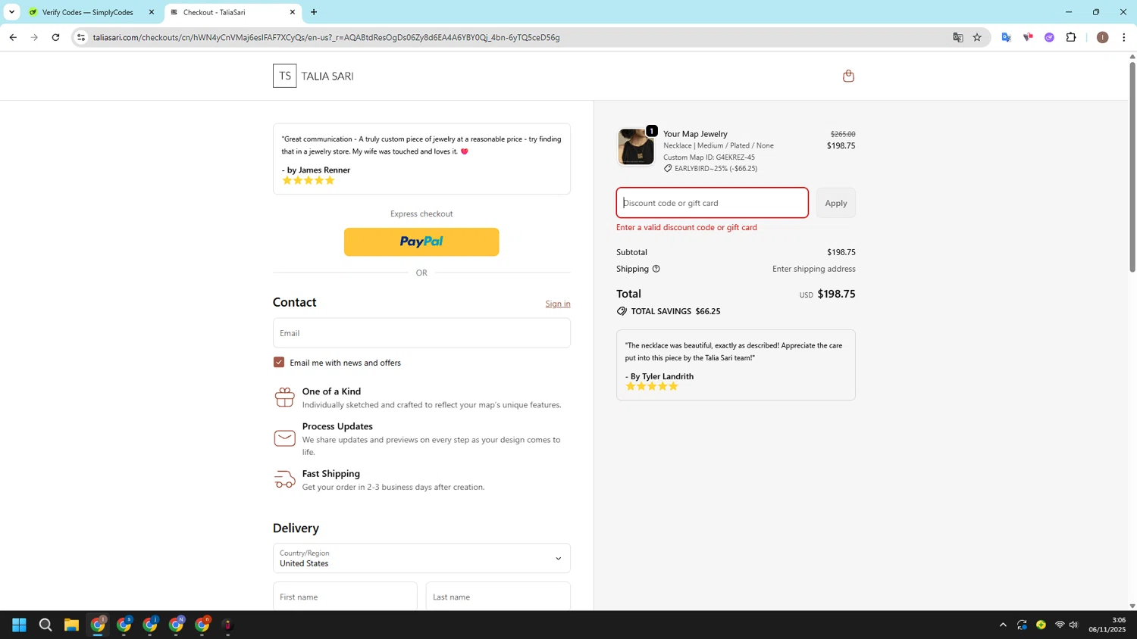Click the TOTAL SAVINGS $66.25 text
The height and width of the screenshot is (639, 1137).
pos(675,311)
